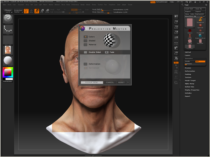The width and height of the screenshot is (210, 157).
Task: Expand the Deformation palette section
Action: point(190,71)
